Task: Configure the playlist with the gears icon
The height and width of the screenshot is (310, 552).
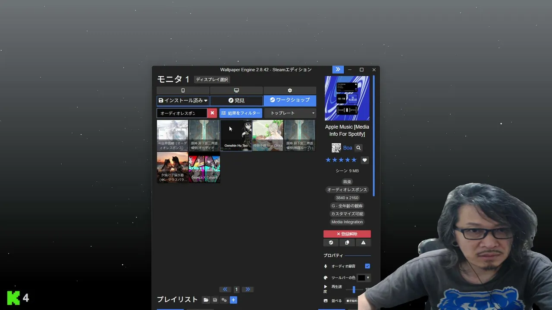Action: [x=224, y=300]
